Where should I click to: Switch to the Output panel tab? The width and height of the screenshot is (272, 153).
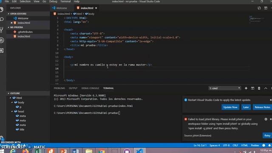[73, 88]
